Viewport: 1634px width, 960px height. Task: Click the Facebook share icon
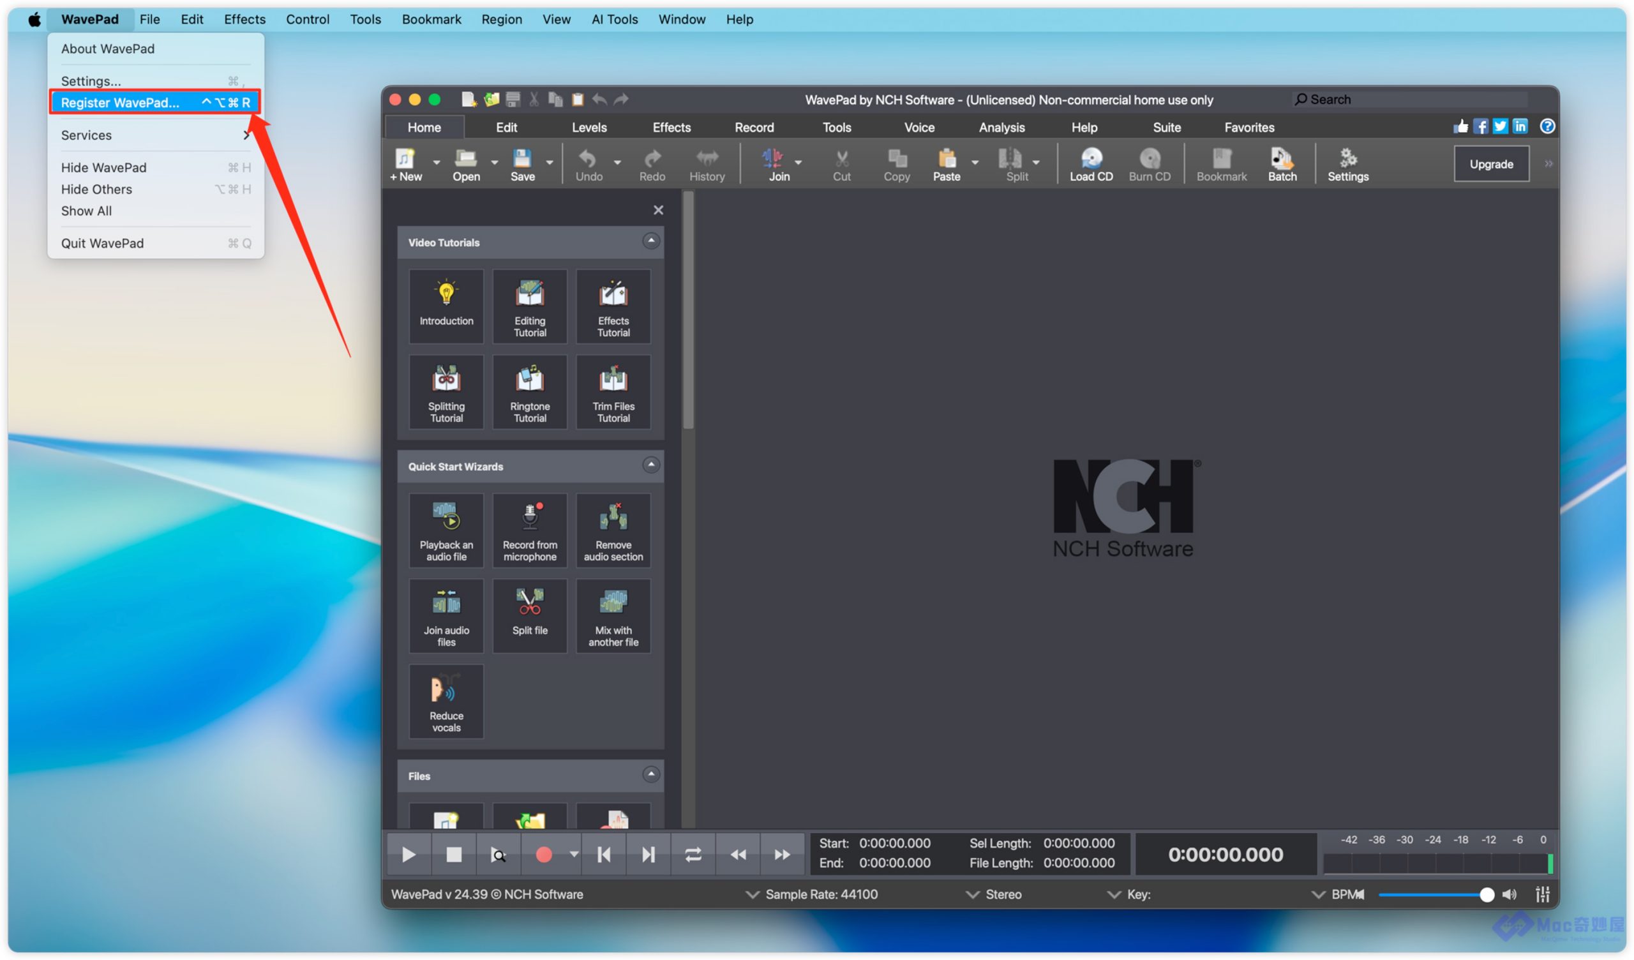1480,126
